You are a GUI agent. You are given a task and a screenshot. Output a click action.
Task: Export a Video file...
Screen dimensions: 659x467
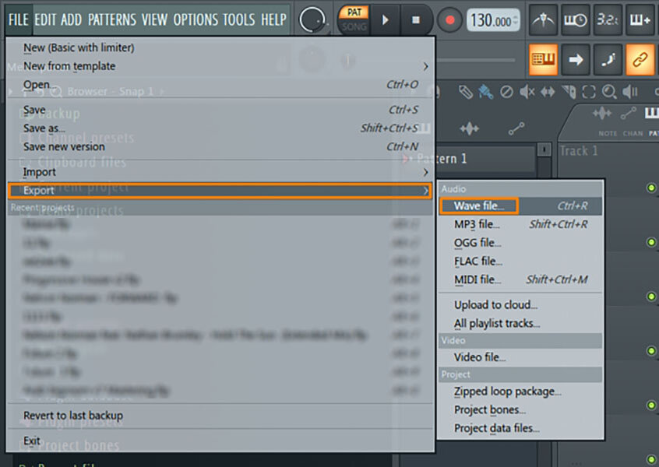520,357
